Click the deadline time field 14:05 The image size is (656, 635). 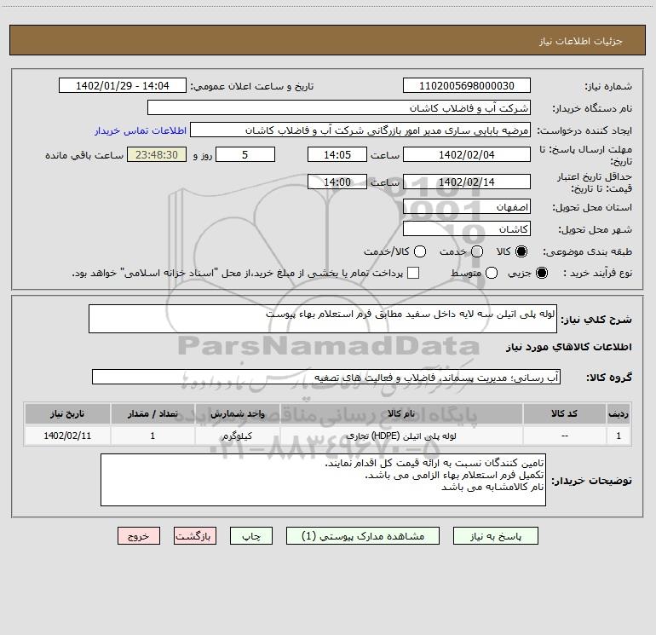point(337,155)
